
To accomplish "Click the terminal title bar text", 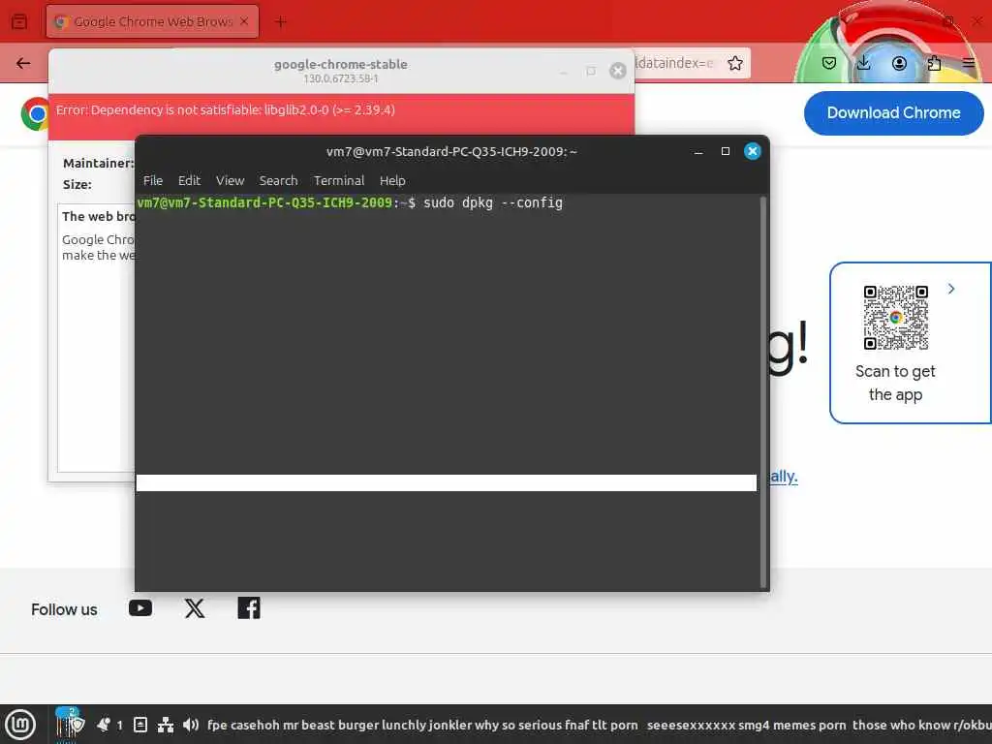I will pos(451,152).
